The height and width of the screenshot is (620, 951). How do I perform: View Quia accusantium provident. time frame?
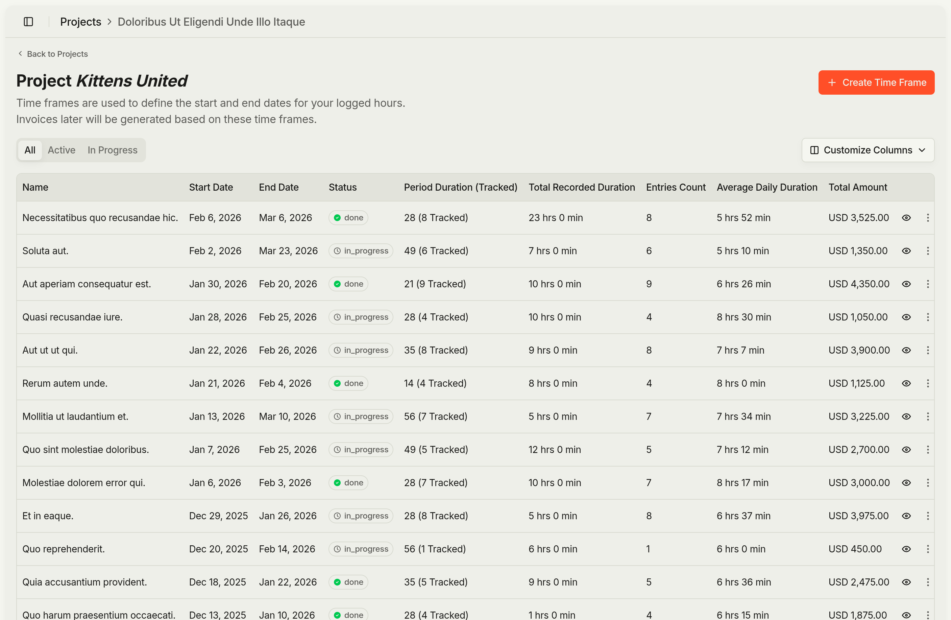906,582
